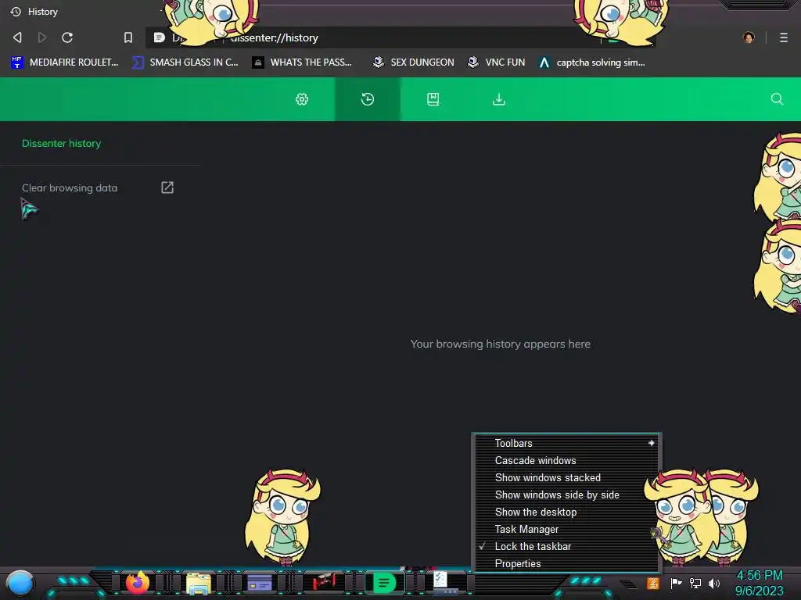The width and height of the screenshot is (801, 600).
Task: Choose Show windows stacked
Action: pos(566,477)
